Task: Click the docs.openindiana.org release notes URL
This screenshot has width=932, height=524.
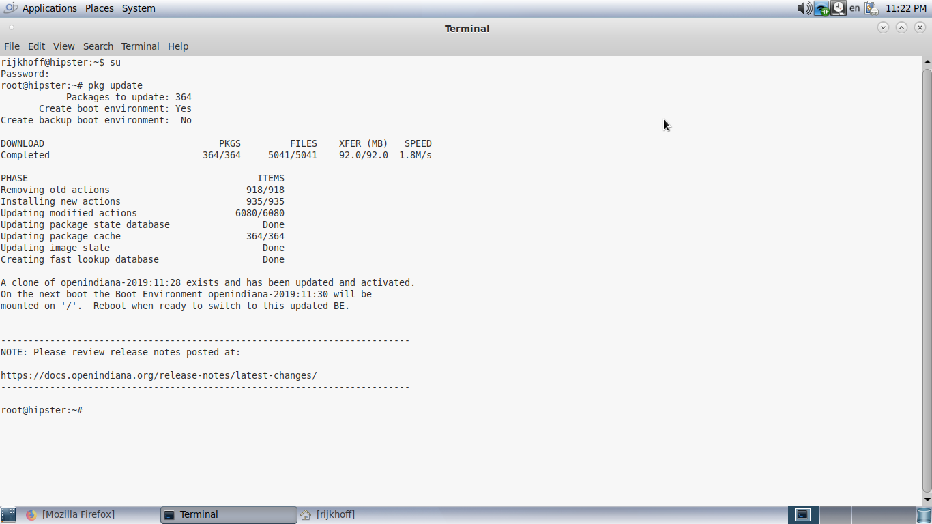Action: (159, 375)
